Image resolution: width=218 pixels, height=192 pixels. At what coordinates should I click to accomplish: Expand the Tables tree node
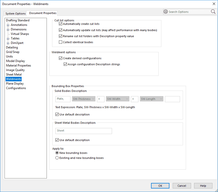8,39
